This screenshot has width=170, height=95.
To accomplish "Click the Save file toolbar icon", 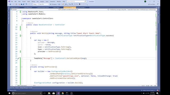I will tap(22, 4).
